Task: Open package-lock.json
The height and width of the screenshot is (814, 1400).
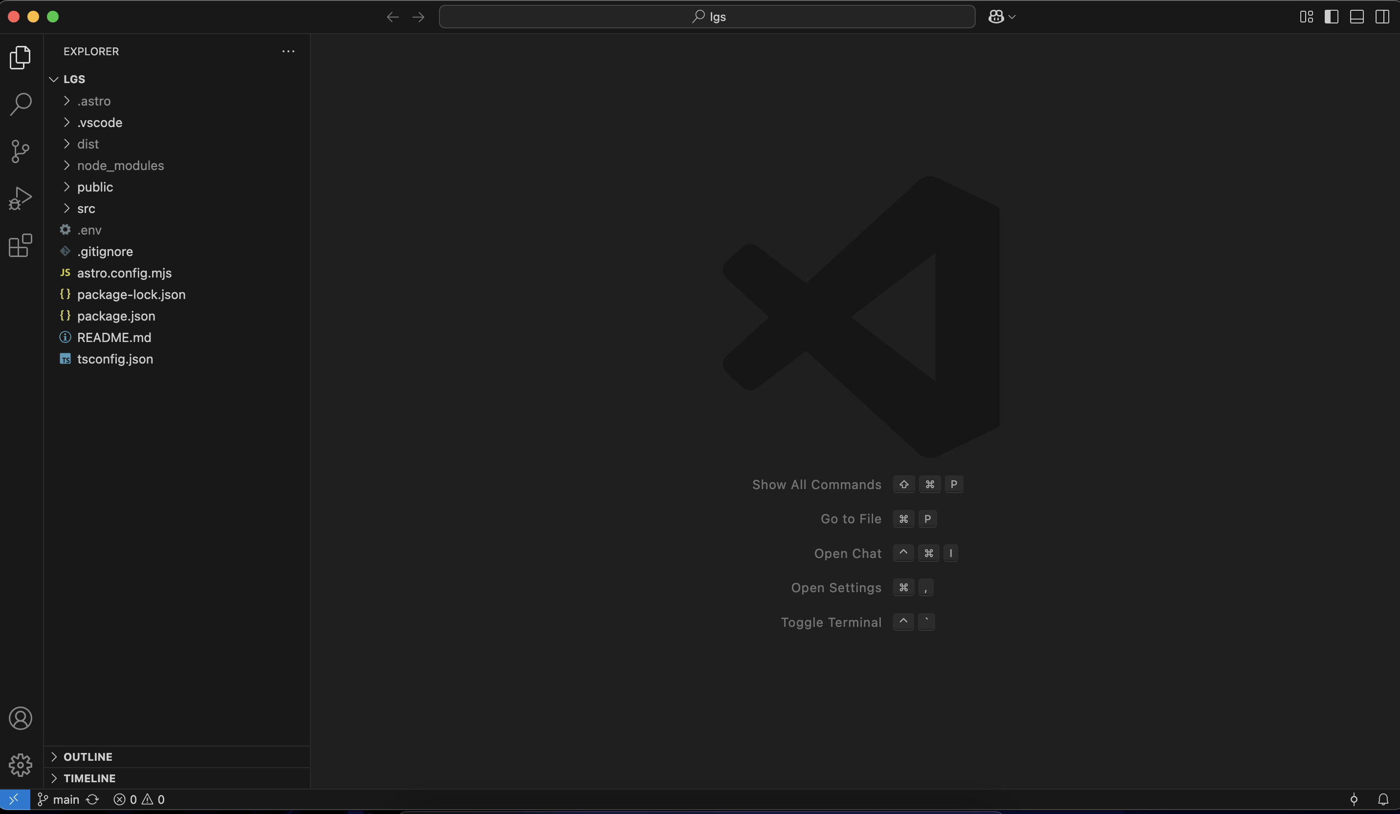Action: [176, 294]
